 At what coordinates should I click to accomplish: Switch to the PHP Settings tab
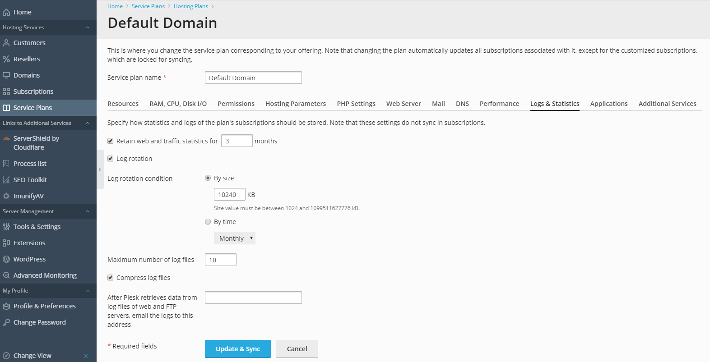tap(356, 104)
